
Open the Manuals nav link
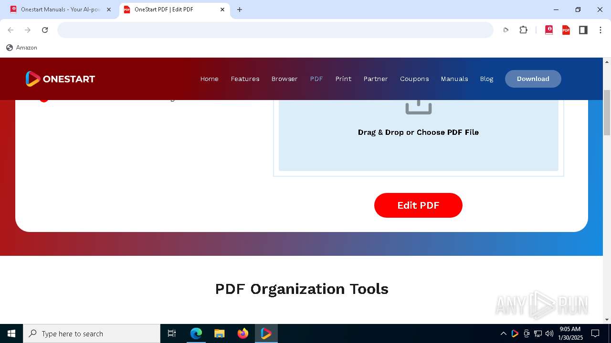coord(454,79)
